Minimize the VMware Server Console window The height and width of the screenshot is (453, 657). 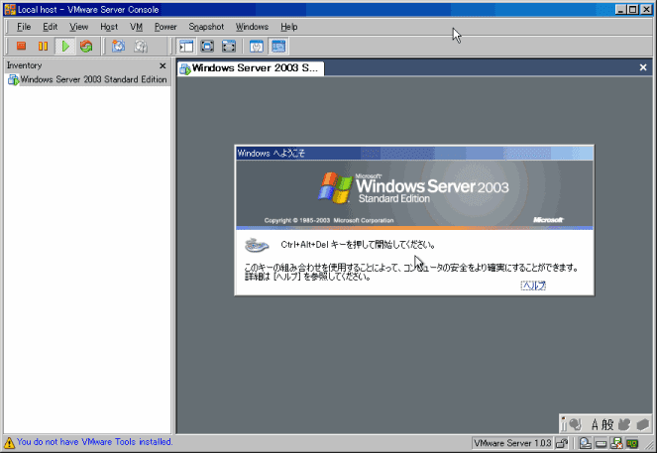click(x=621, y=9)
